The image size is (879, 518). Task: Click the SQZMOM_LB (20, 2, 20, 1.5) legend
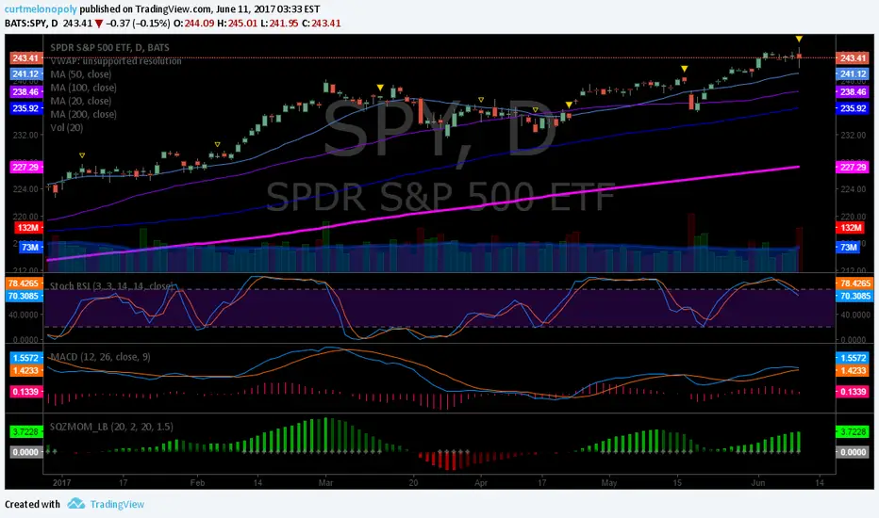111,427
